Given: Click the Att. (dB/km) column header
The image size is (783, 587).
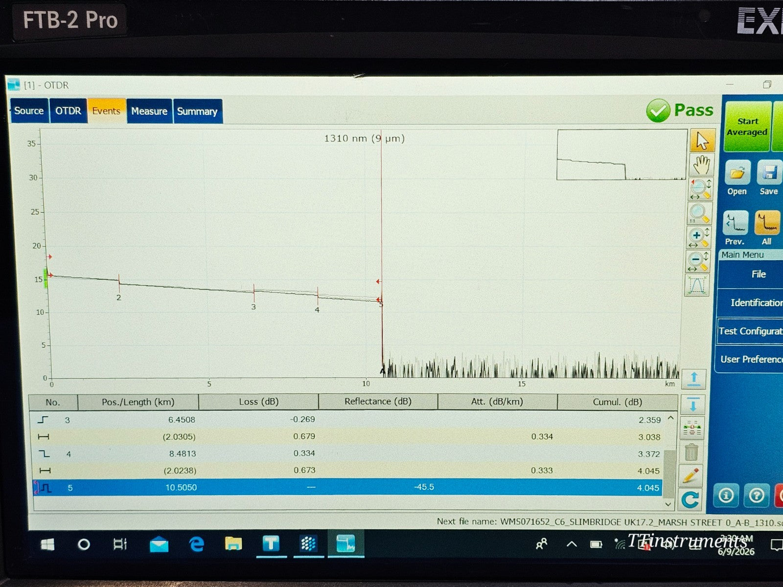Looking at the screenshot, I should point(497,402).
